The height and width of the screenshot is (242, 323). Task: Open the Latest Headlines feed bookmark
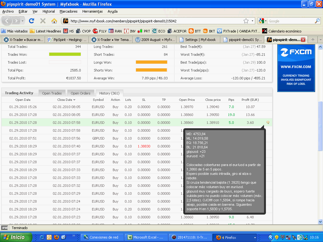tap(45, 31)
